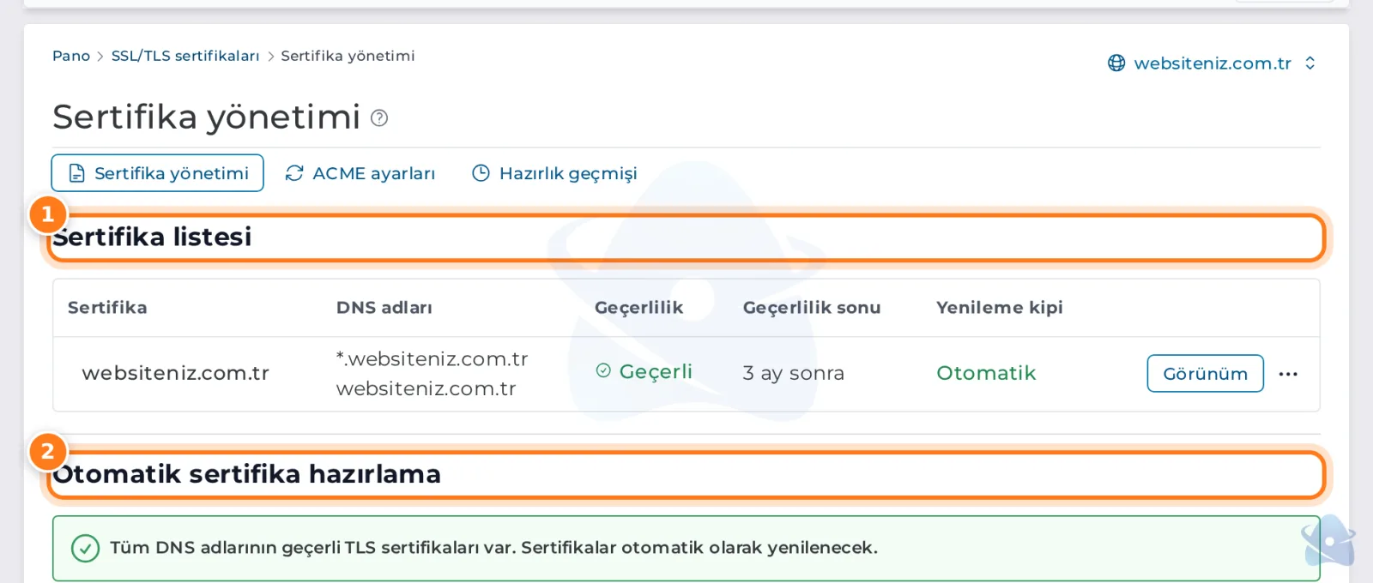Screen dimensions: 1373x583
Task: Click the Otomatik sertifika hazırlama heading
Action: pyautogui.click(x=246, y=475)
